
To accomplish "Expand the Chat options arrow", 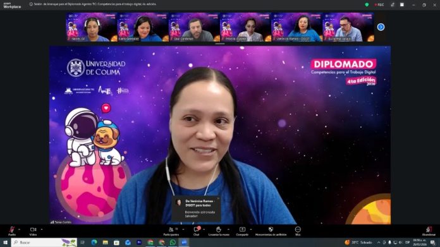I will click(x=204, y=229).
